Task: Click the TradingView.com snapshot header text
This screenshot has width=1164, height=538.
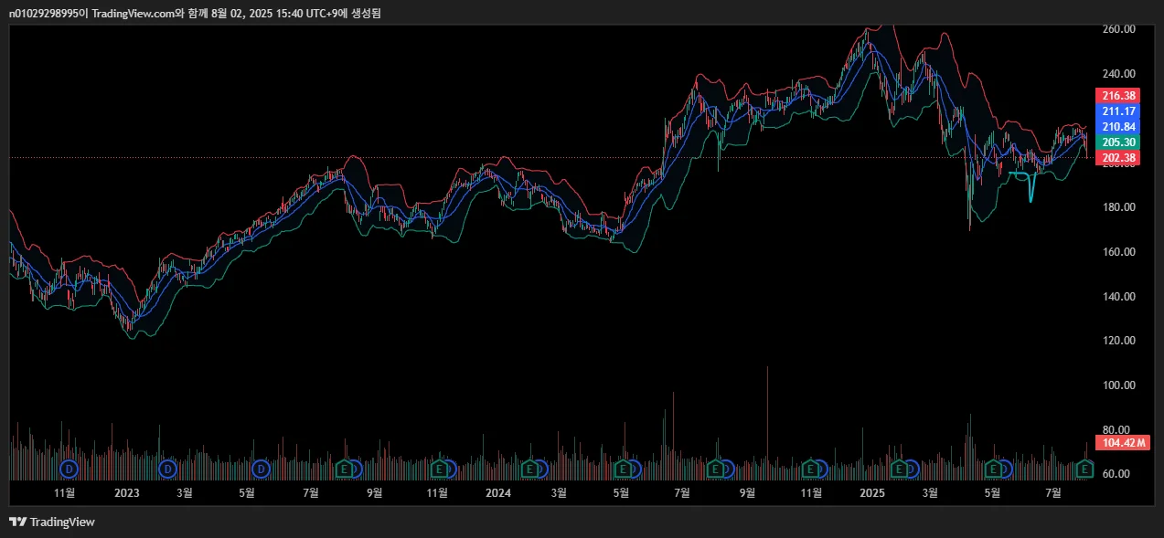Action: point(195,13)
